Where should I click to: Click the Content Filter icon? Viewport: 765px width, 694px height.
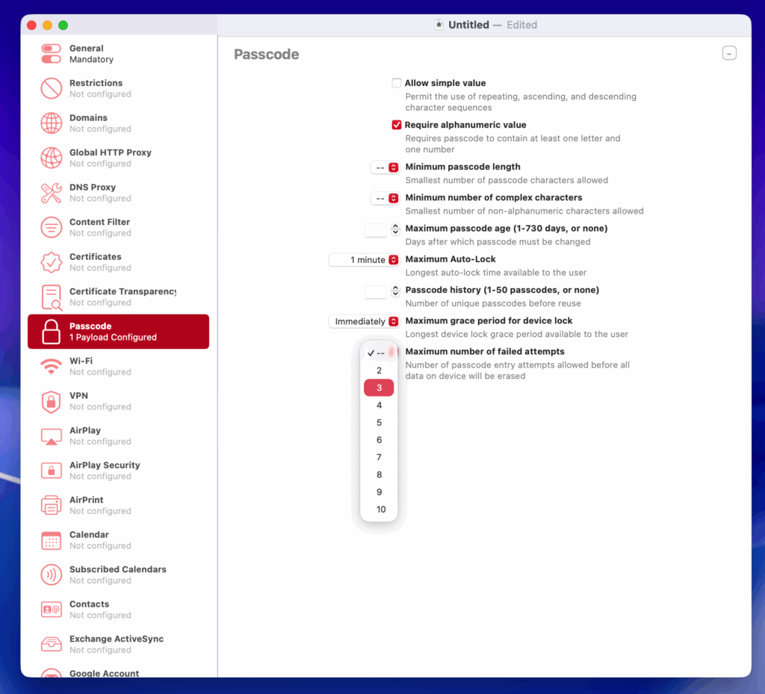51,227
